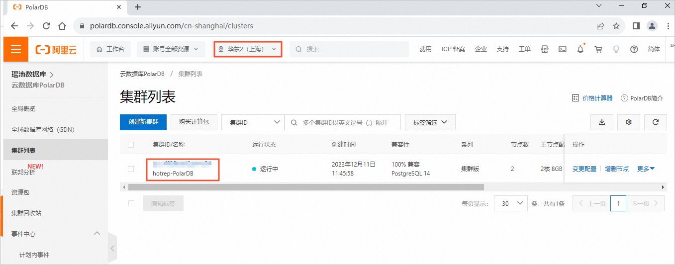Open the help question mark icon
The width and height of the screenshot is (675, 265).
pyautogui.click(x=634, y=49)
